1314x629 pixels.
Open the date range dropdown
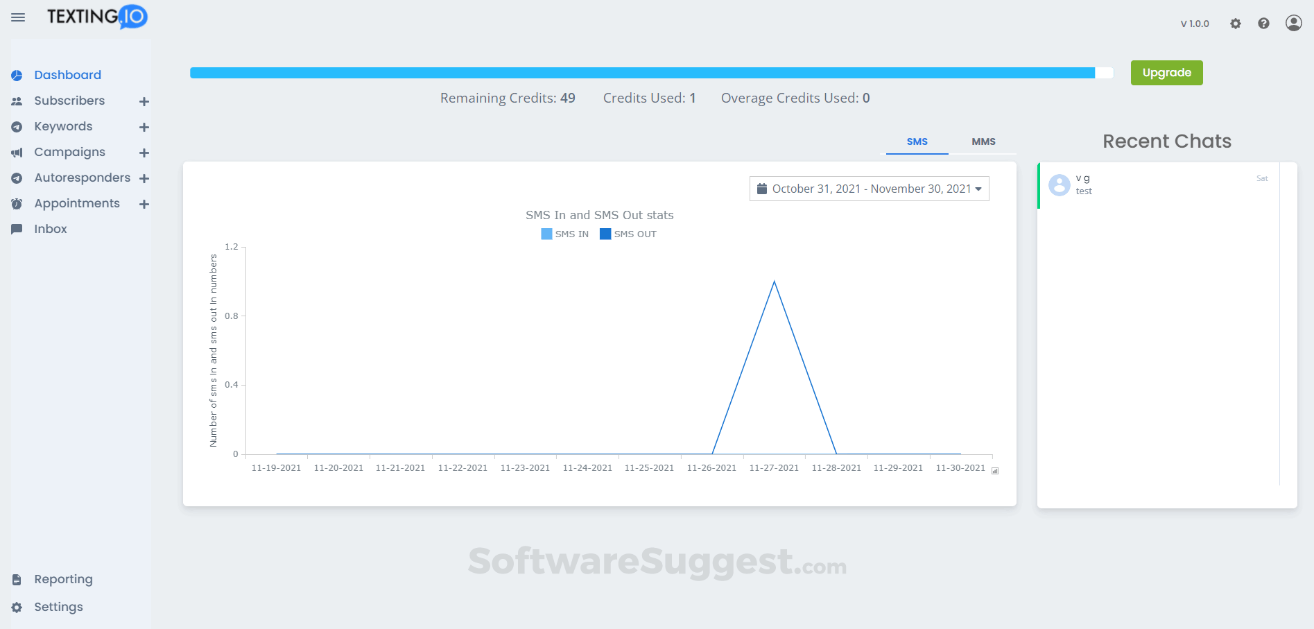pos(869,189)
